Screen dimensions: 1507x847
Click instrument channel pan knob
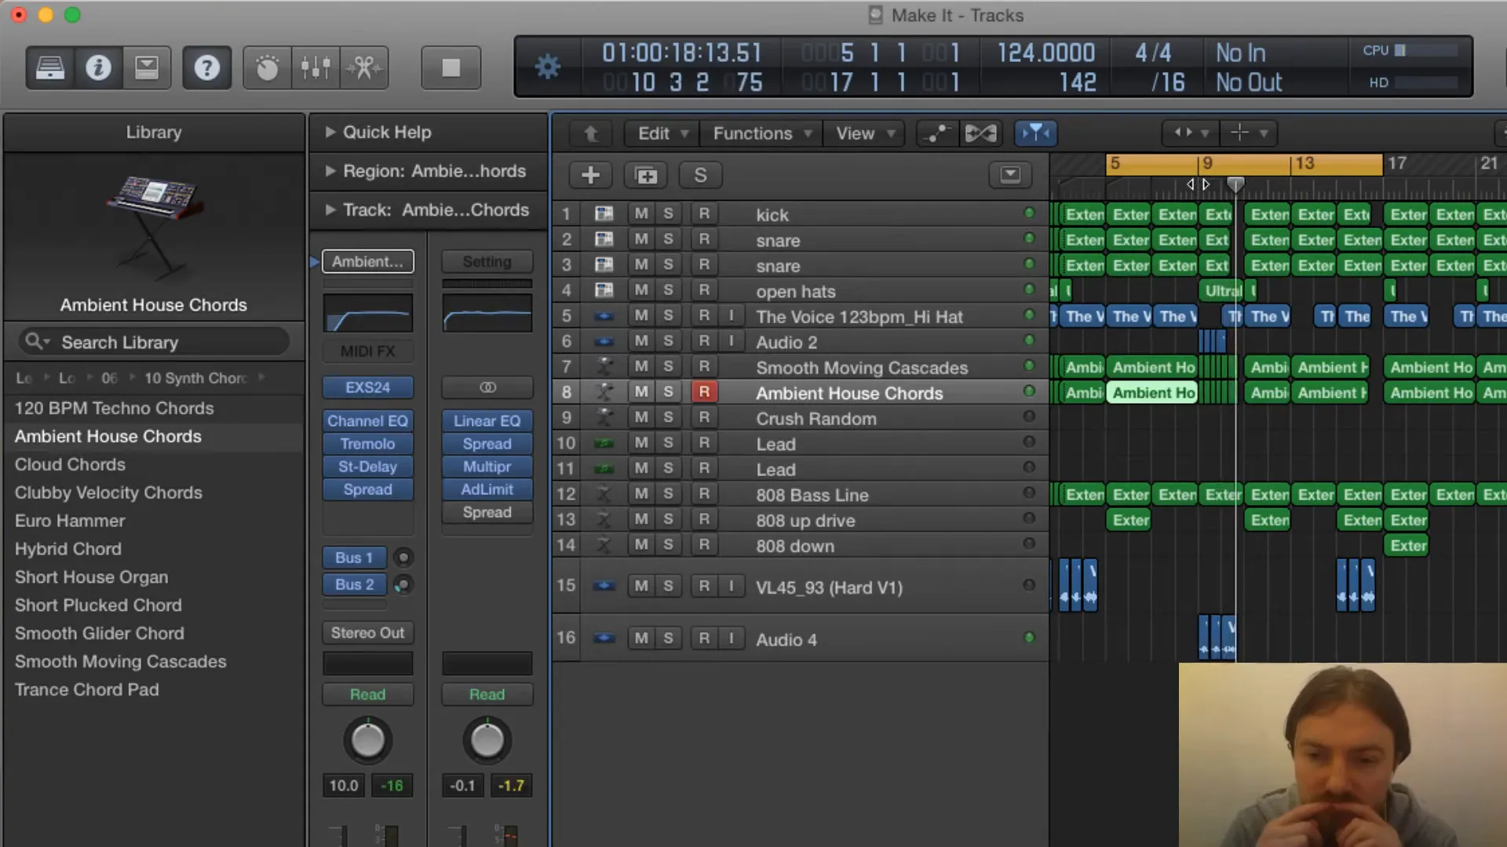367,740
